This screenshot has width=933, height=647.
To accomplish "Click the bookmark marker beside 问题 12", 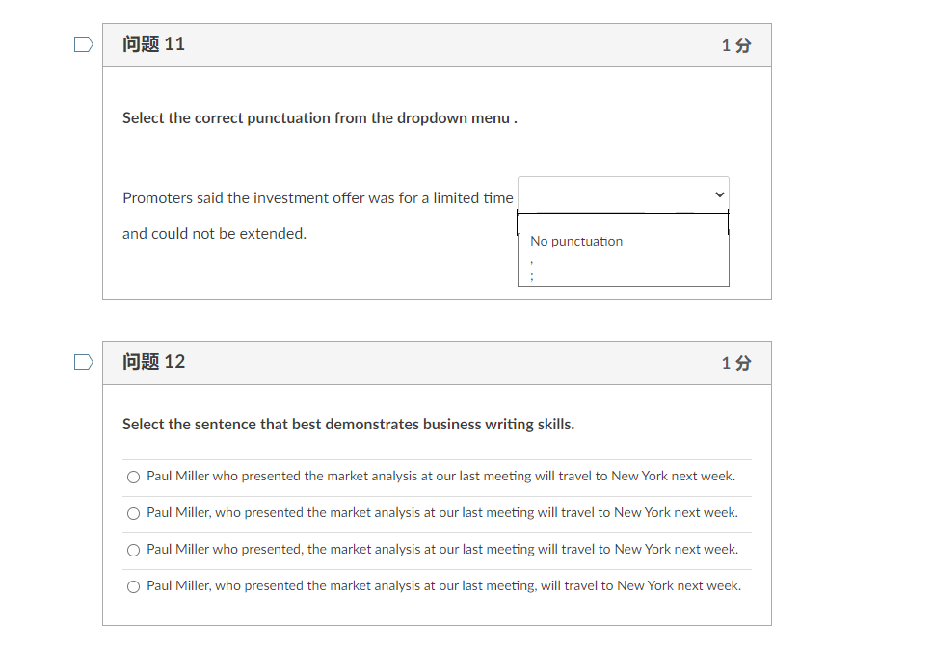I will pos(83,362).
